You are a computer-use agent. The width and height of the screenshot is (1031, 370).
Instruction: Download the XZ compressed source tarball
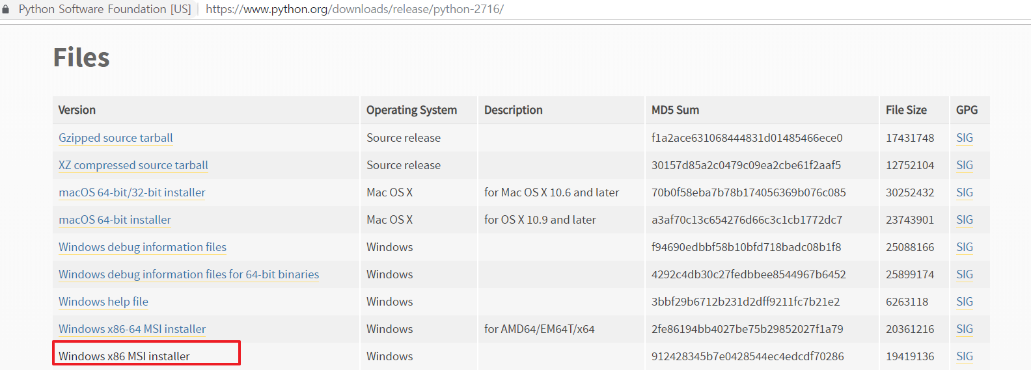[x=133, y=165]
